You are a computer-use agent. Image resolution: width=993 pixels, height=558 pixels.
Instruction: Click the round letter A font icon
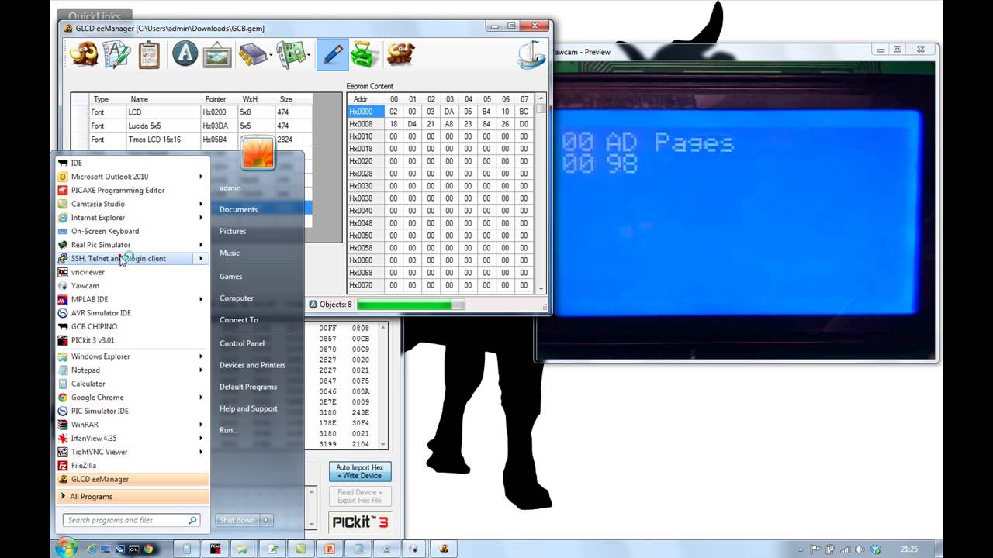coord(185,54)
